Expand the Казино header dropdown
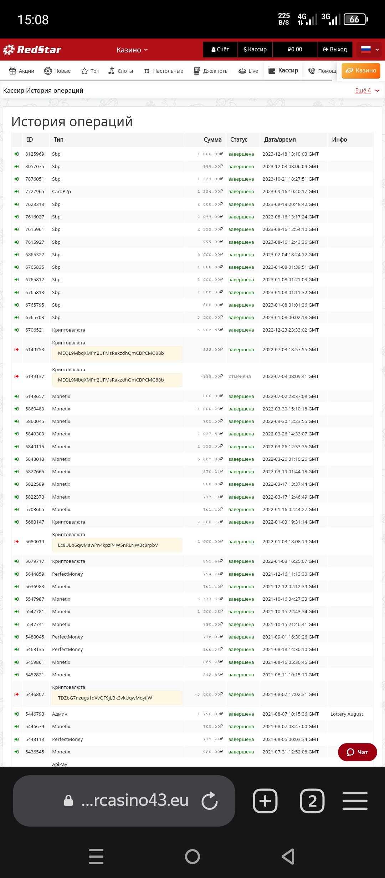 (x=132, y=50)
